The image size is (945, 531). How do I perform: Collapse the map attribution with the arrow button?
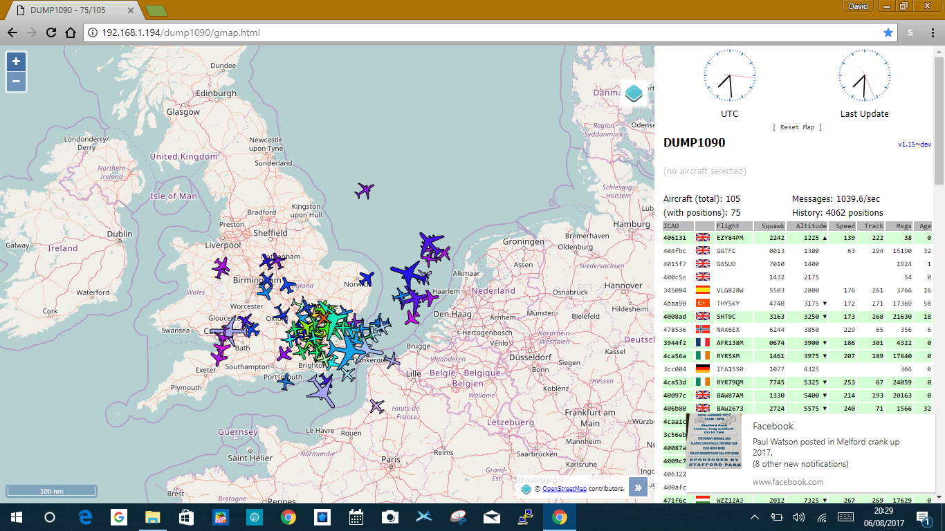[638, 487]
